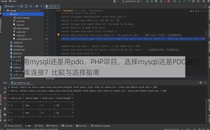Viewport: 210px width, 130px height.
Task: Open the Services tool window
Action: point(81,126)
